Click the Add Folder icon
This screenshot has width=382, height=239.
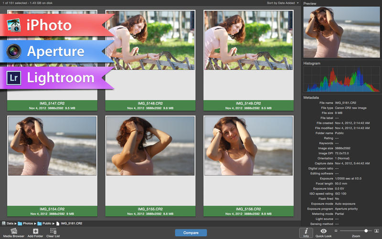click(36, 231)
